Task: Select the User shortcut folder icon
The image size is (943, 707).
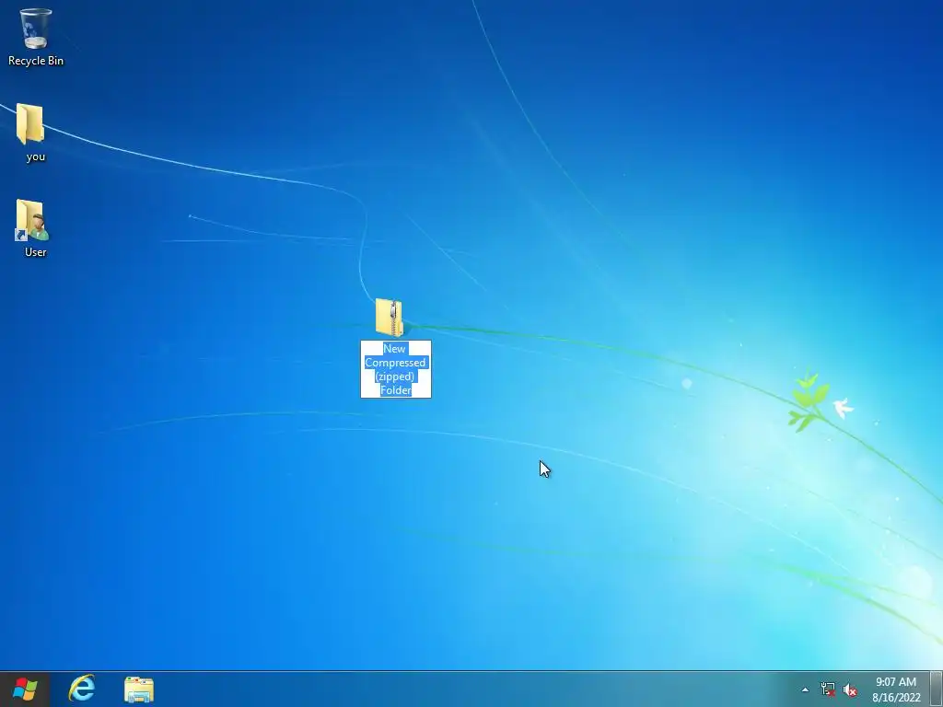Action: (31, 220)
